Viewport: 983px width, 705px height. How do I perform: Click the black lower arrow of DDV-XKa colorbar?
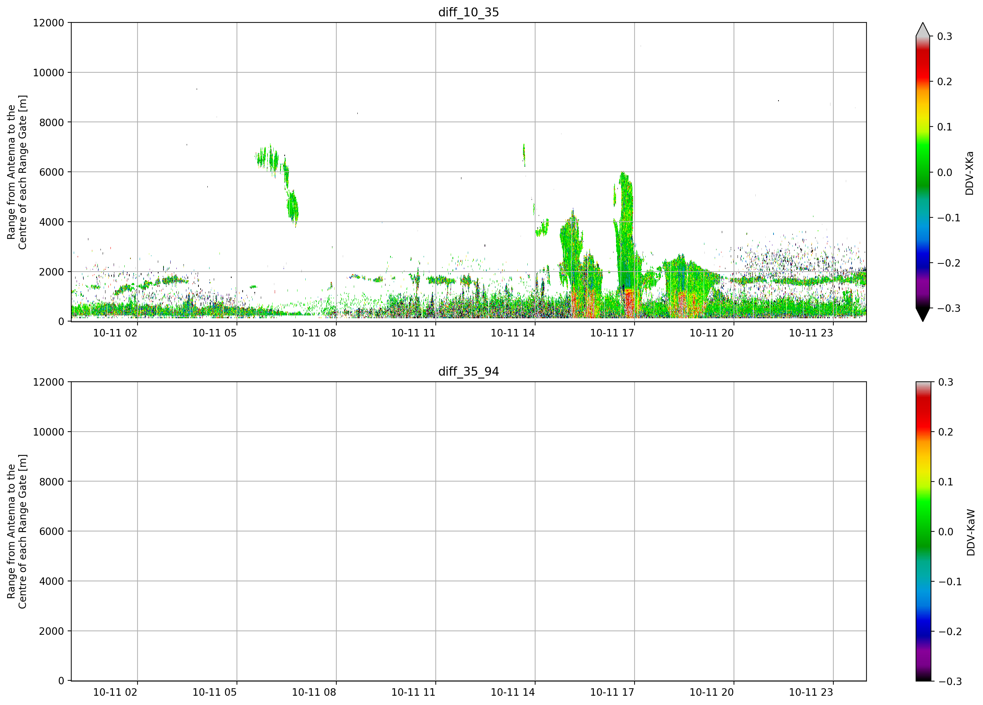tap(923, 314)
